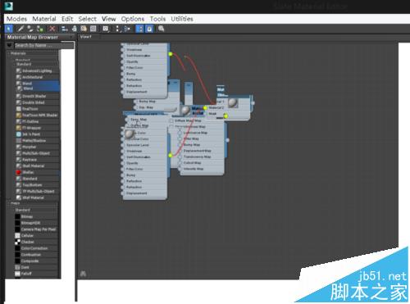Click the Mask input slot on Blend node
410x304 pixels.
click(206, 114)
